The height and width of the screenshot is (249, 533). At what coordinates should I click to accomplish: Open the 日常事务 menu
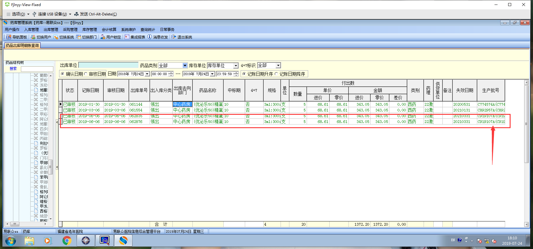point(167,30)
